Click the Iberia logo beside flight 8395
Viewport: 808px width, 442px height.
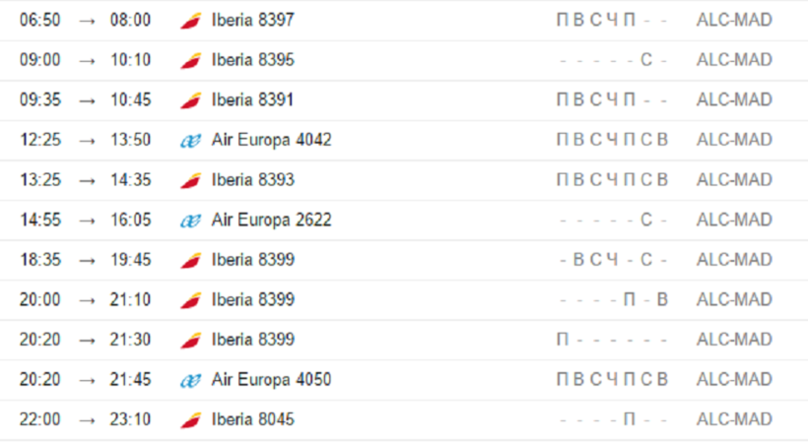click(190, 60)
